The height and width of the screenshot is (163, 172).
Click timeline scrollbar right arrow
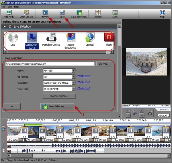pyautogui.click(x=169, y=156)
